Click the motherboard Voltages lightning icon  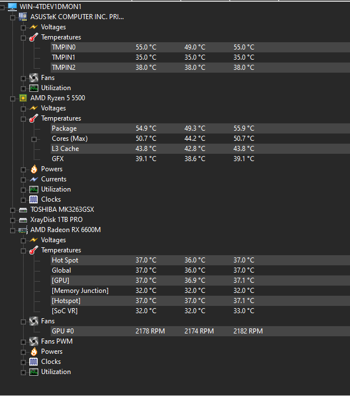(34, 27)
